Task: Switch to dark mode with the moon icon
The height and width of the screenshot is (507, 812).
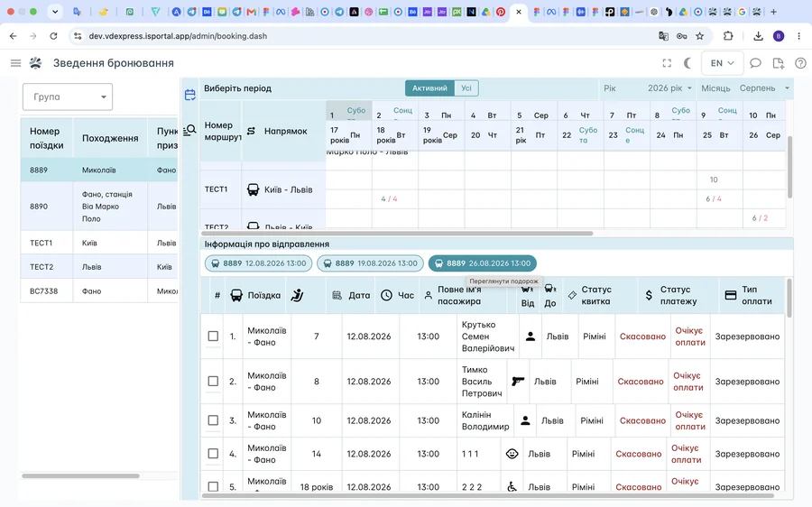Action: click(x=687, y=63)
